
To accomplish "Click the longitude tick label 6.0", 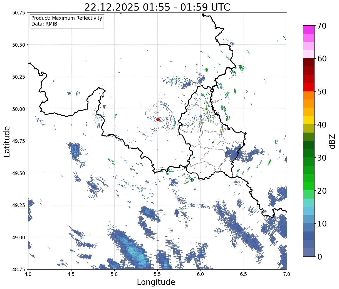I will [201, 274].
